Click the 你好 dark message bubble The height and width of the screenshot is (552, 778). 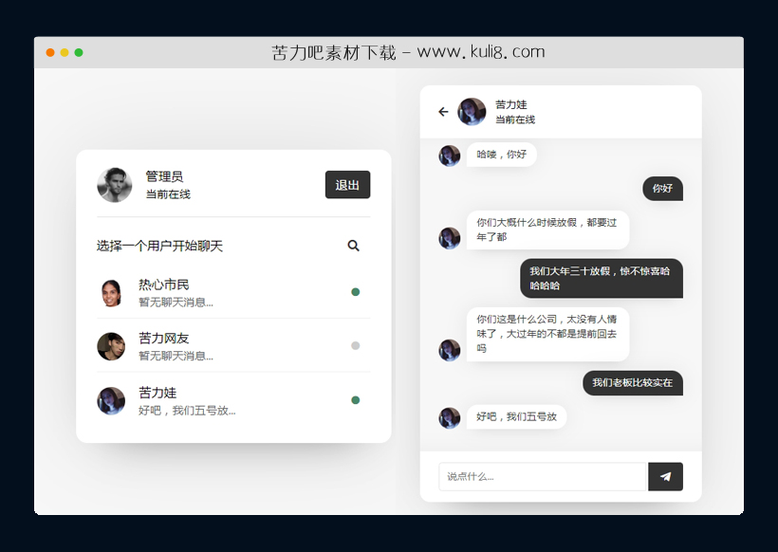[x=662, y=189]
